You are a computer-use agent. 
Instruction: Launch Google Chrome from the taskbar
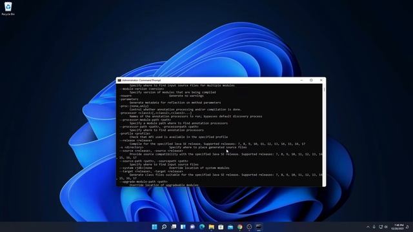(240, 227)
